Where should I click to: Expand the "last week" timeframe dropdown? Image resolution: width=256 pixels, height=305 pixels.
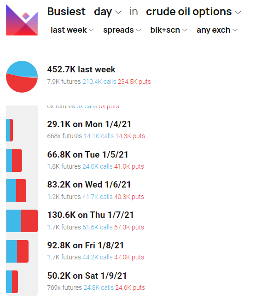72,30
